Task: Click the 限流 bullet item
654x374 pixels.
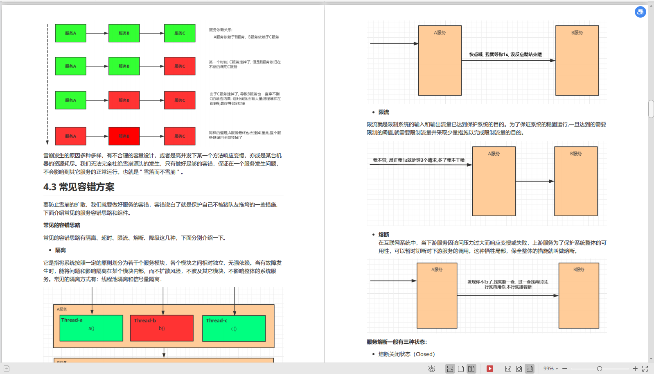Action: [x=384, y=112]
